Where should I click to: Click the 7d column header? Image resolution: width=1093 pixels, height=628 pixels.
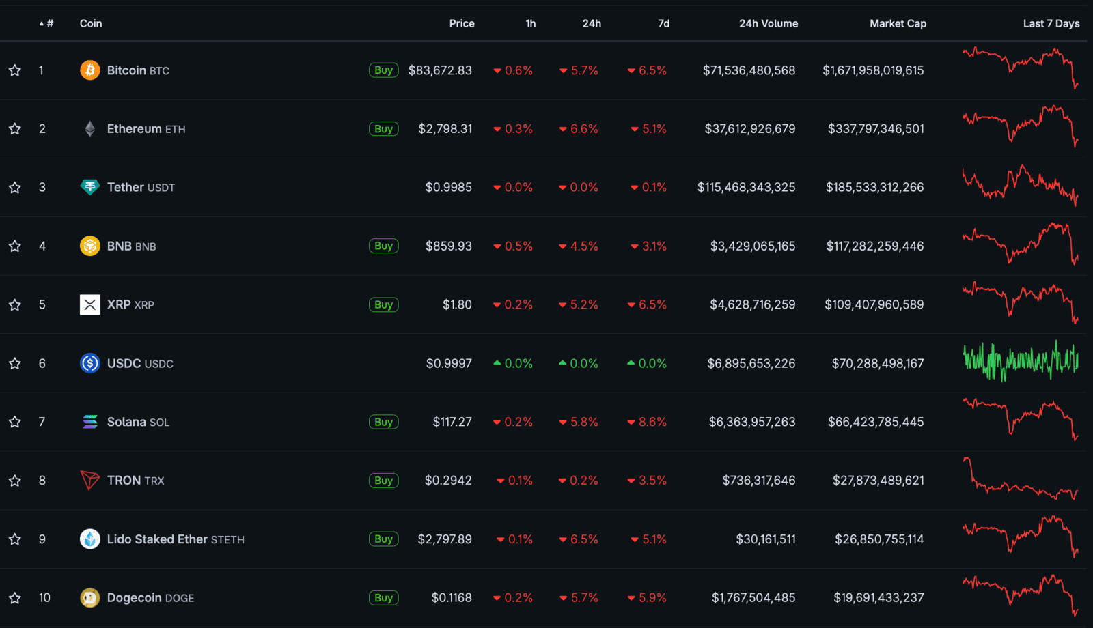tap(663, 23)
